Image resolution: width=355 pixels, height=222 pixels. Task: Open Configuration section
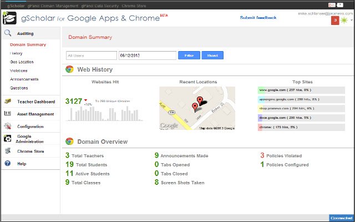31,127
